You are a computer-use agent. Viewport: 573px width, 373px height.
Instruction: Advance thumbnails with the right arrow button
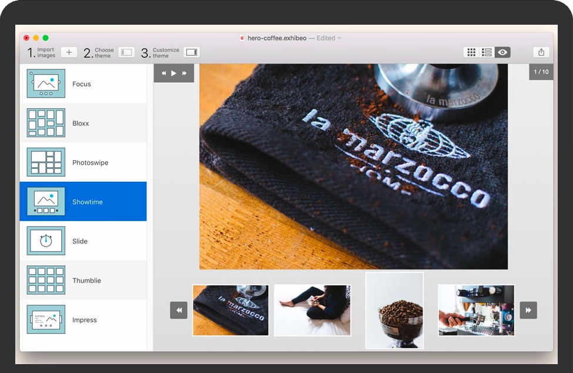(x=528, y=310)
